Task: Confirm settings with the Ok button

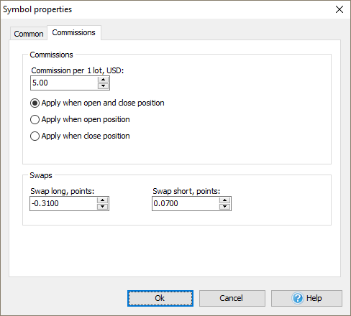Action: click(160, 298)
